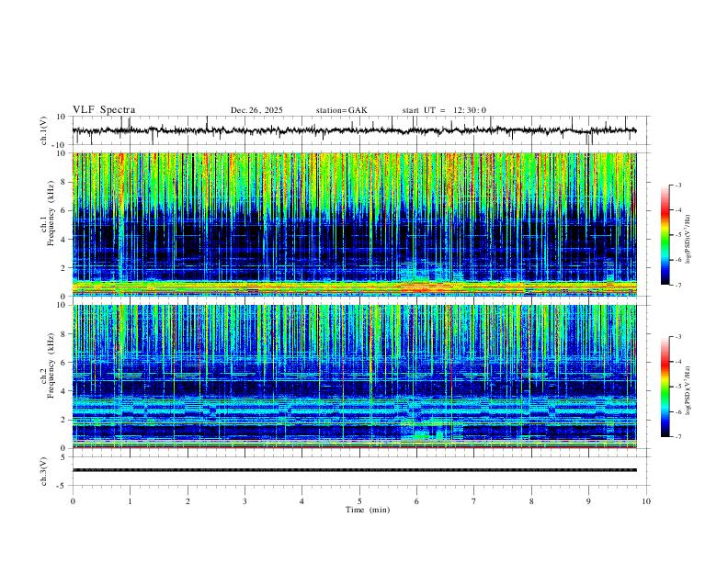
Task: Click the ch.1 colorbar label 'log(PSD)(V²/Hz)'
Action: (688, 240)
